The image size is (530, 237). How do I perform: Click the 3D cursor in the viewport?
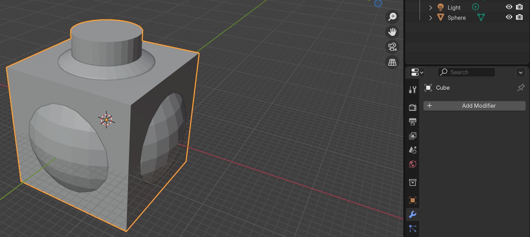tap(106, 120)
